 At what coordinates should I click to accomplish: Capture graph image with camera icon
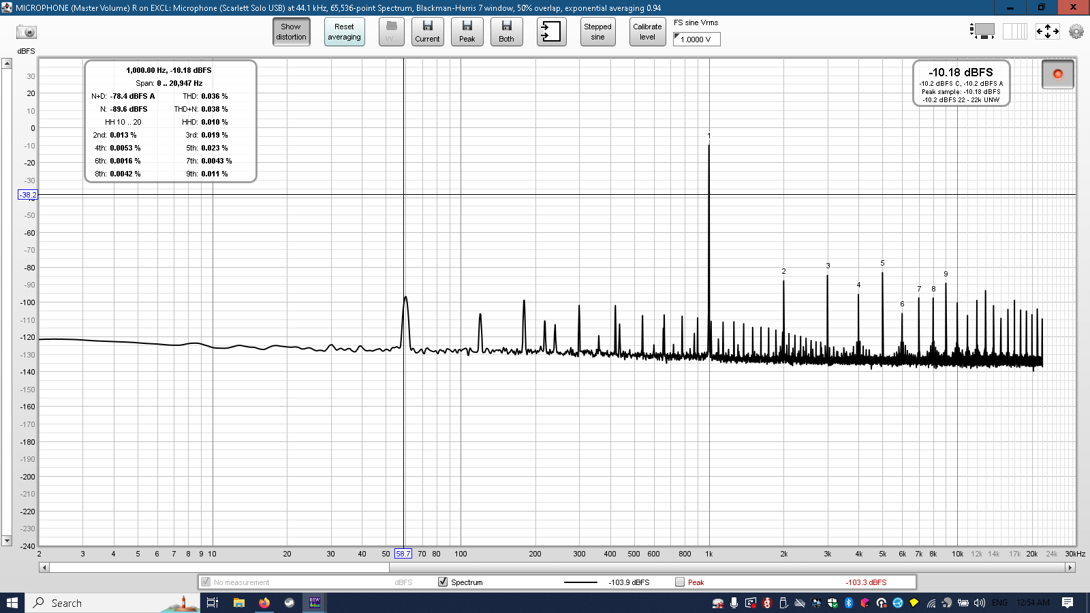27,32
